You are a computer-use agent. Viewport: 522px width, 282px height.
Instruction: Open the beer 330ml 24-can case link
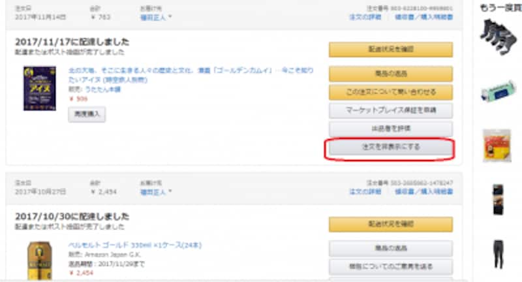click(135, 245)
